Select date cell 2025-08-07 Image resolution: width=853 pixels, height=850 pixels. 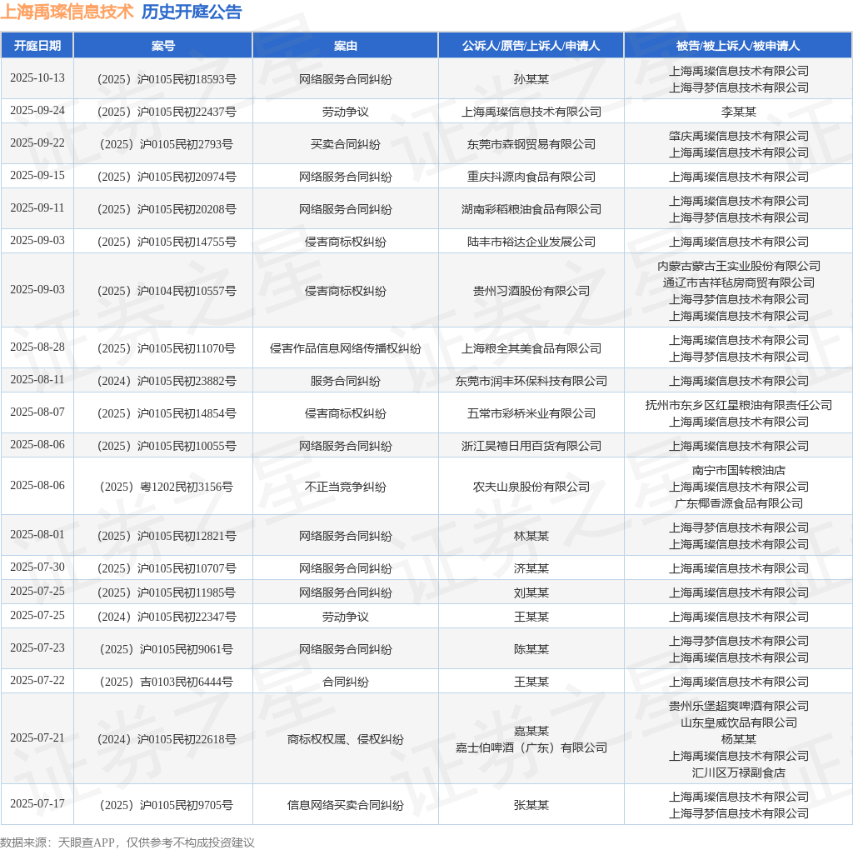(x=37, y=412)
